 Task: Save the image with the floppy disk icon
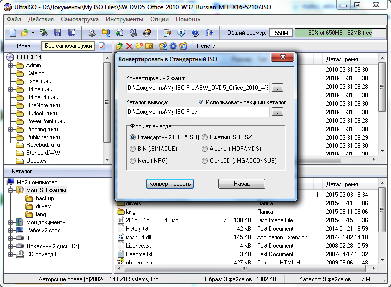pos(58,33)
